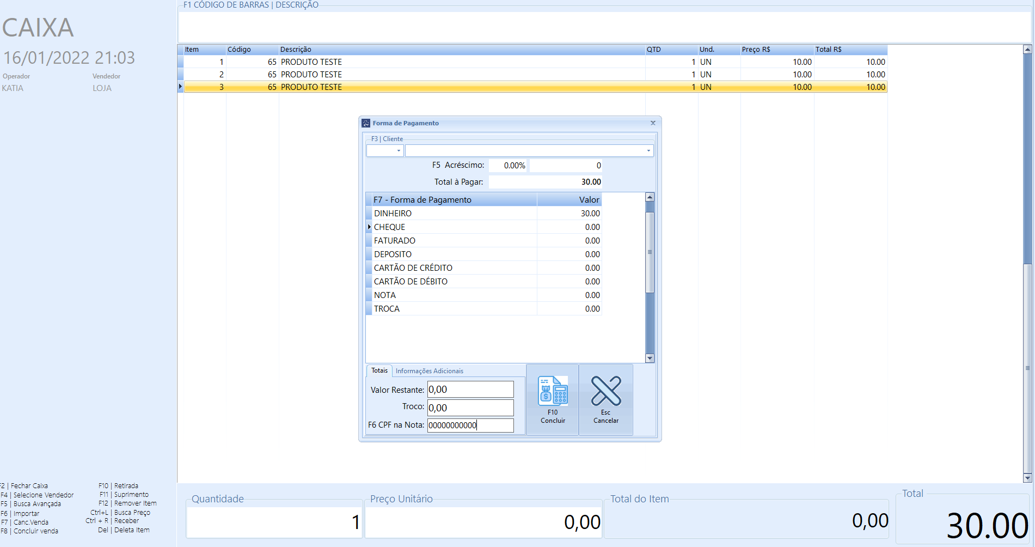Image resolution: width=1035 pixels, height=547 pixels.
Task: Click the Forma de Pagamento window icon
Action: (366, 123)
